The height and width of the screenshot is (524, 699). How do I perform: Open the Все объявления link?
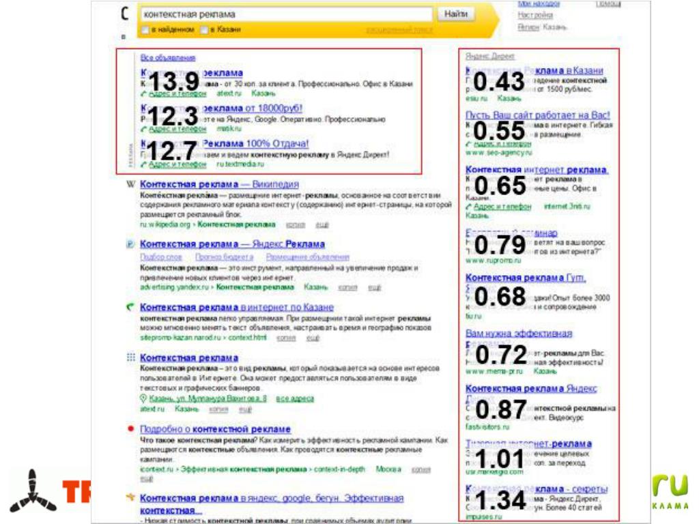point(168,57)
